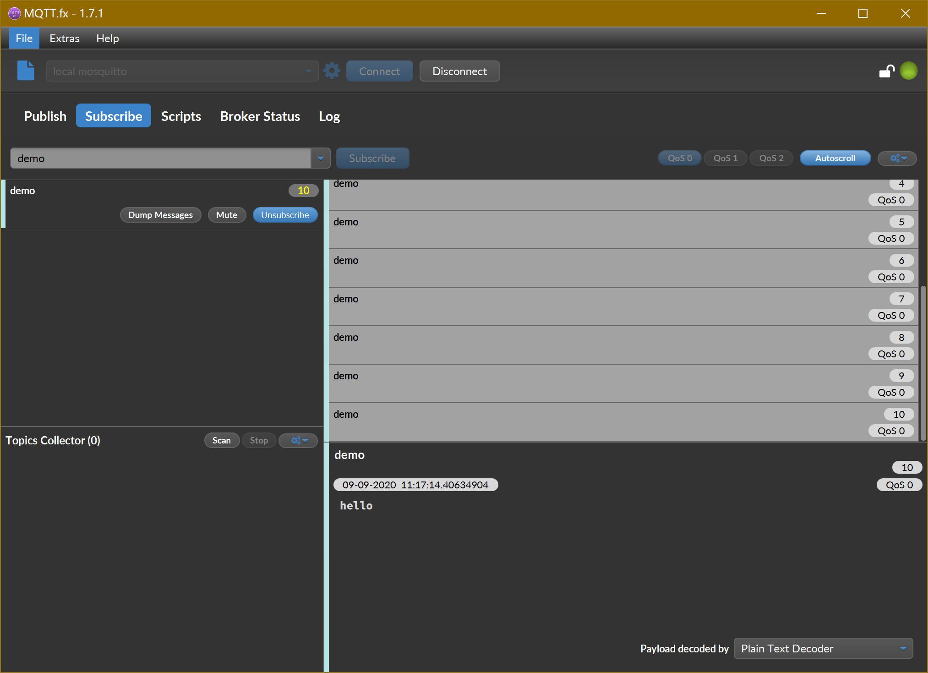Switch to the Scripts tab
This screenshot has height=673, width=928.
coord(181,116)
